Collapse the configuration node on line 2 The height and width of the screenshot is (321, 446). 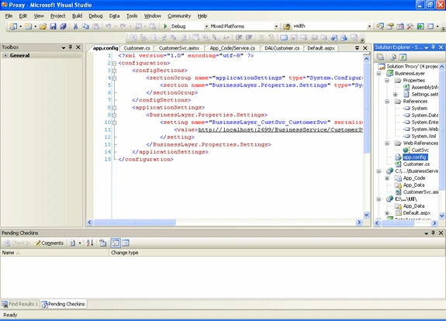click(114, 64)
